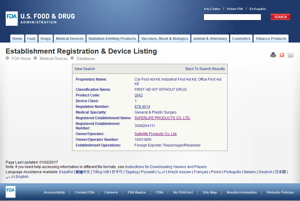Open Instructions for Downloading Viewers and Players
300x201 pixels.
(x=166, y=167)
